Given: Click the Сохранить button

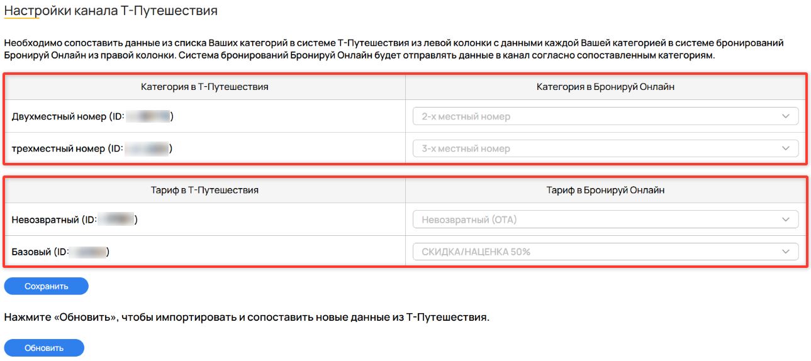Looking at the screenshot, I should [46, 286].
